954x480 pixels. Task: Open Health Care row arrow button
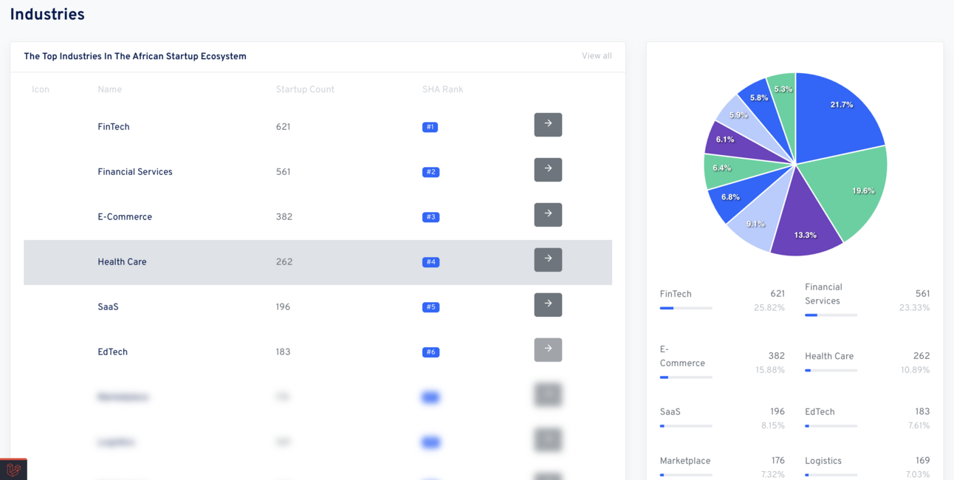coord(548,260)
